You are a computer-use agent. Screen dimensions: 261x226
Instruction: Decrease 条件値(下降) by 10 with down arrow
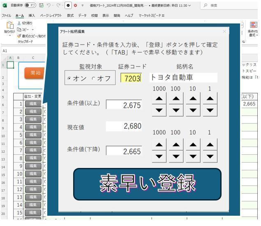pos(193,156)
